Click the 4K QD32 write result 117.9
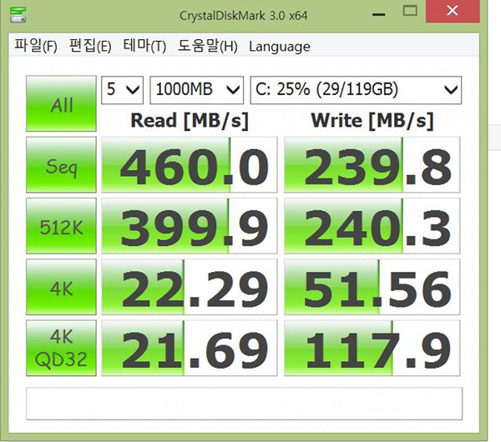This screenshot has width=501, height=442. 372,348
